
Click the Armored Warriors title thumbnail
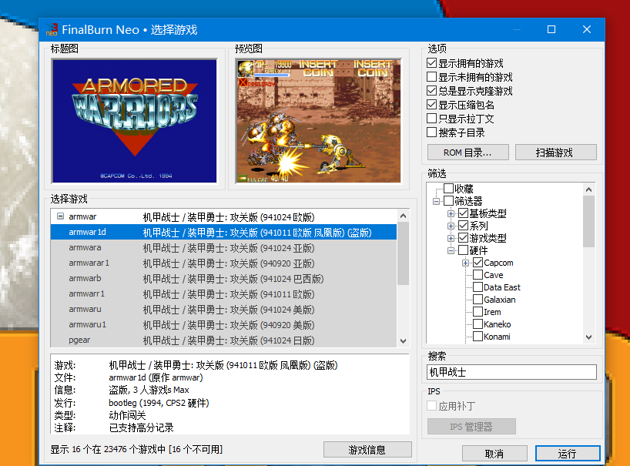(135, 122)
